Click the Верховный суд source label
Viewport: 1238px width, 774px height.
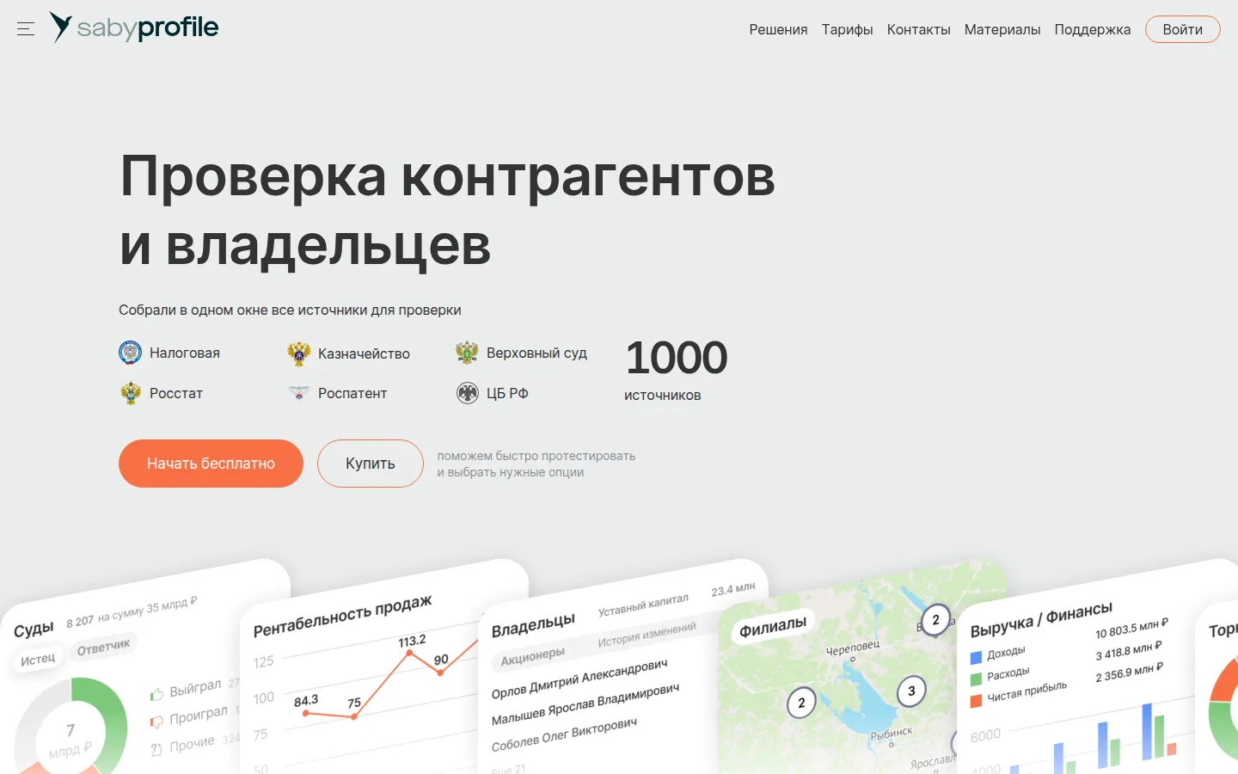536,353
